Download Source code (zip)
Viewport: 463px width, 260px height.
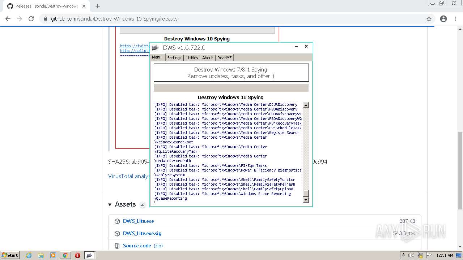[143, 246]
